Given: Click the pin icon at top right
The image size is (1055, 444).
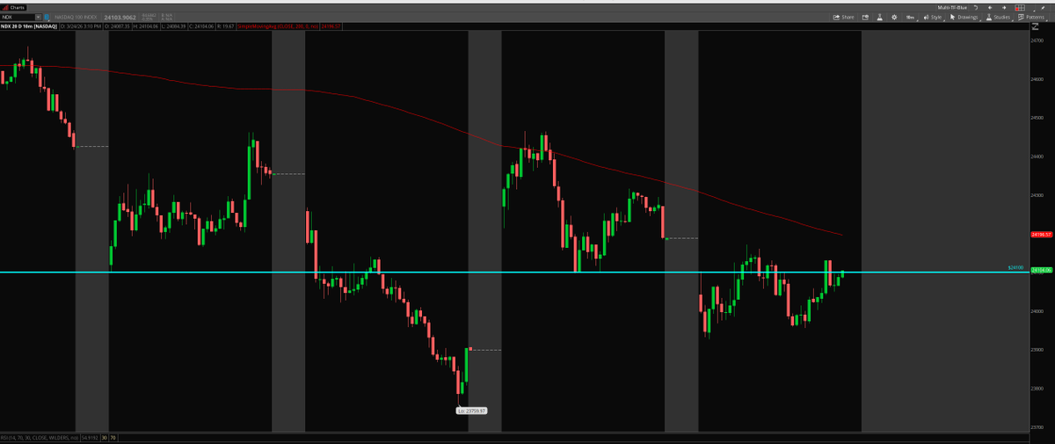Looking at the screenshot, I should [x=1043, y=8].
